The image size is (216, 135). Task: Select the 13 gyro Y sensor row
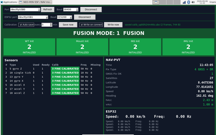pos(53,77)
